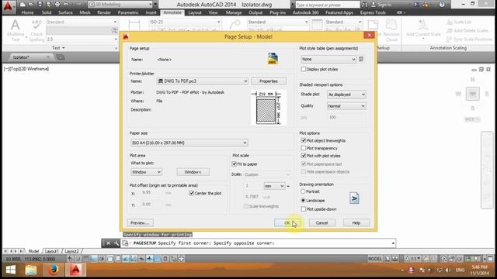Select Portrait orientation
The image size is (497, 279).
point(303,191)
